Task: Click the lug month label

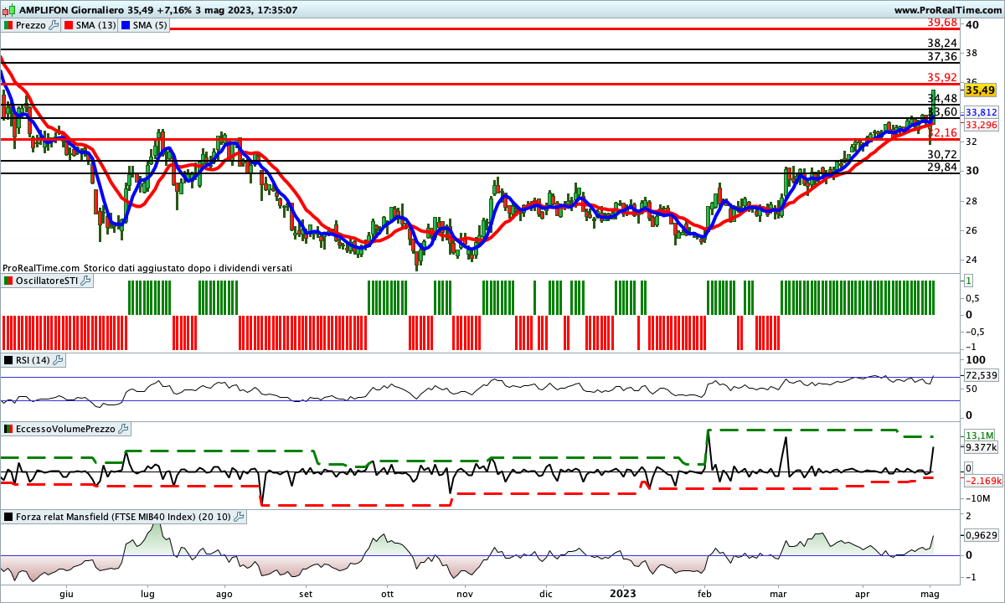Action: point(148,593)
